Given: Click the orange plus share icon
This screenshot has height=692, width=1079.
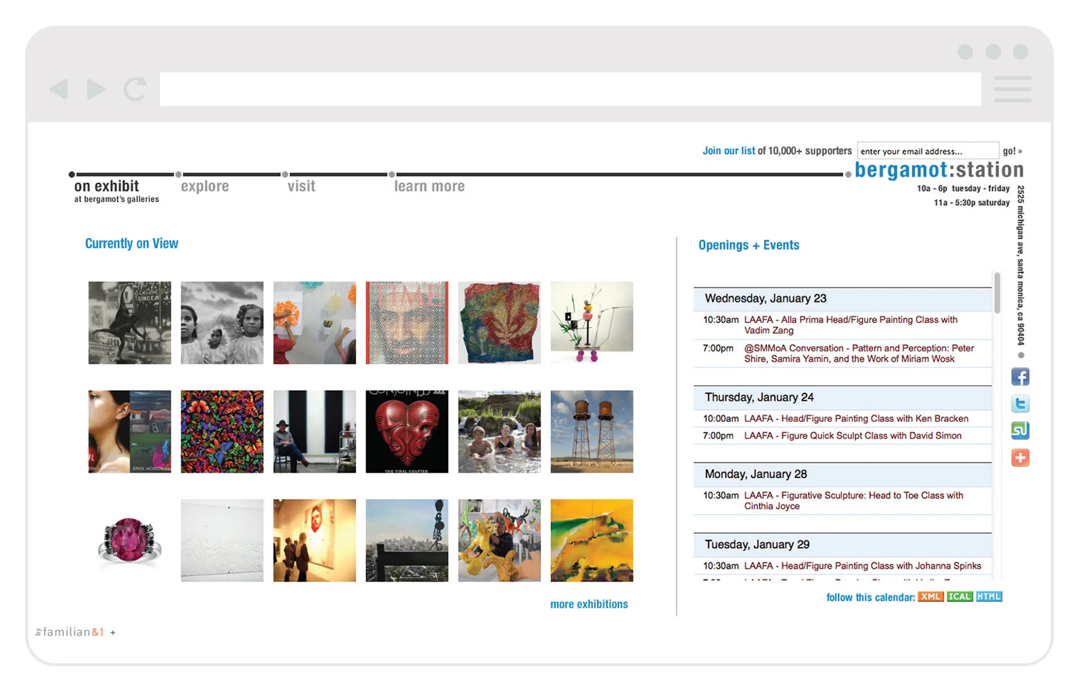Looking at the screenshot, I should pos(1020,458).
